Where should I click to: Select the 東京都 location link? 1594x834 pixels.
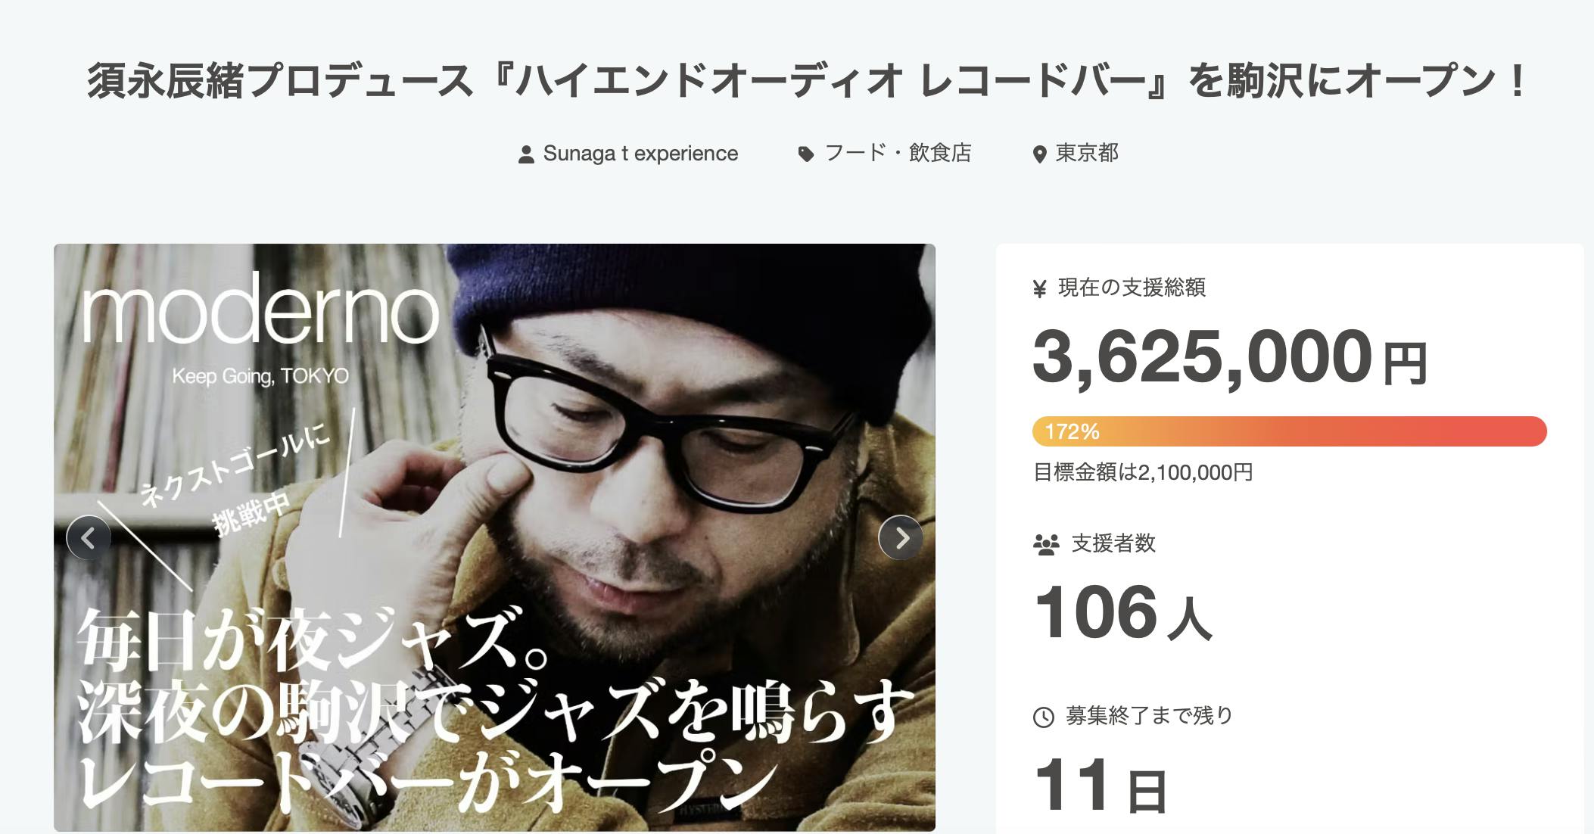coord(1087,154)
